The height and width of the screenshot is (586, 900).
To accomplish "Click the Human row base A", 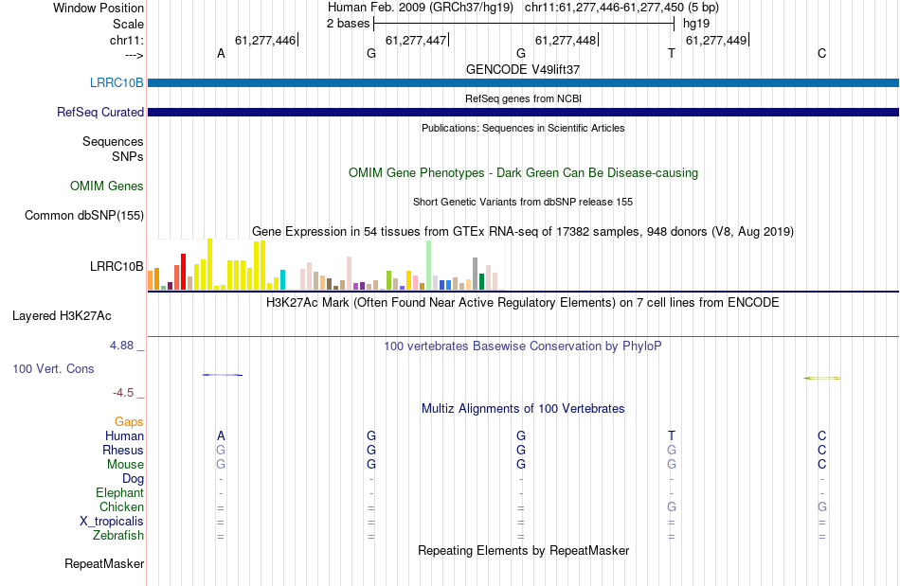I will point(221,435).
